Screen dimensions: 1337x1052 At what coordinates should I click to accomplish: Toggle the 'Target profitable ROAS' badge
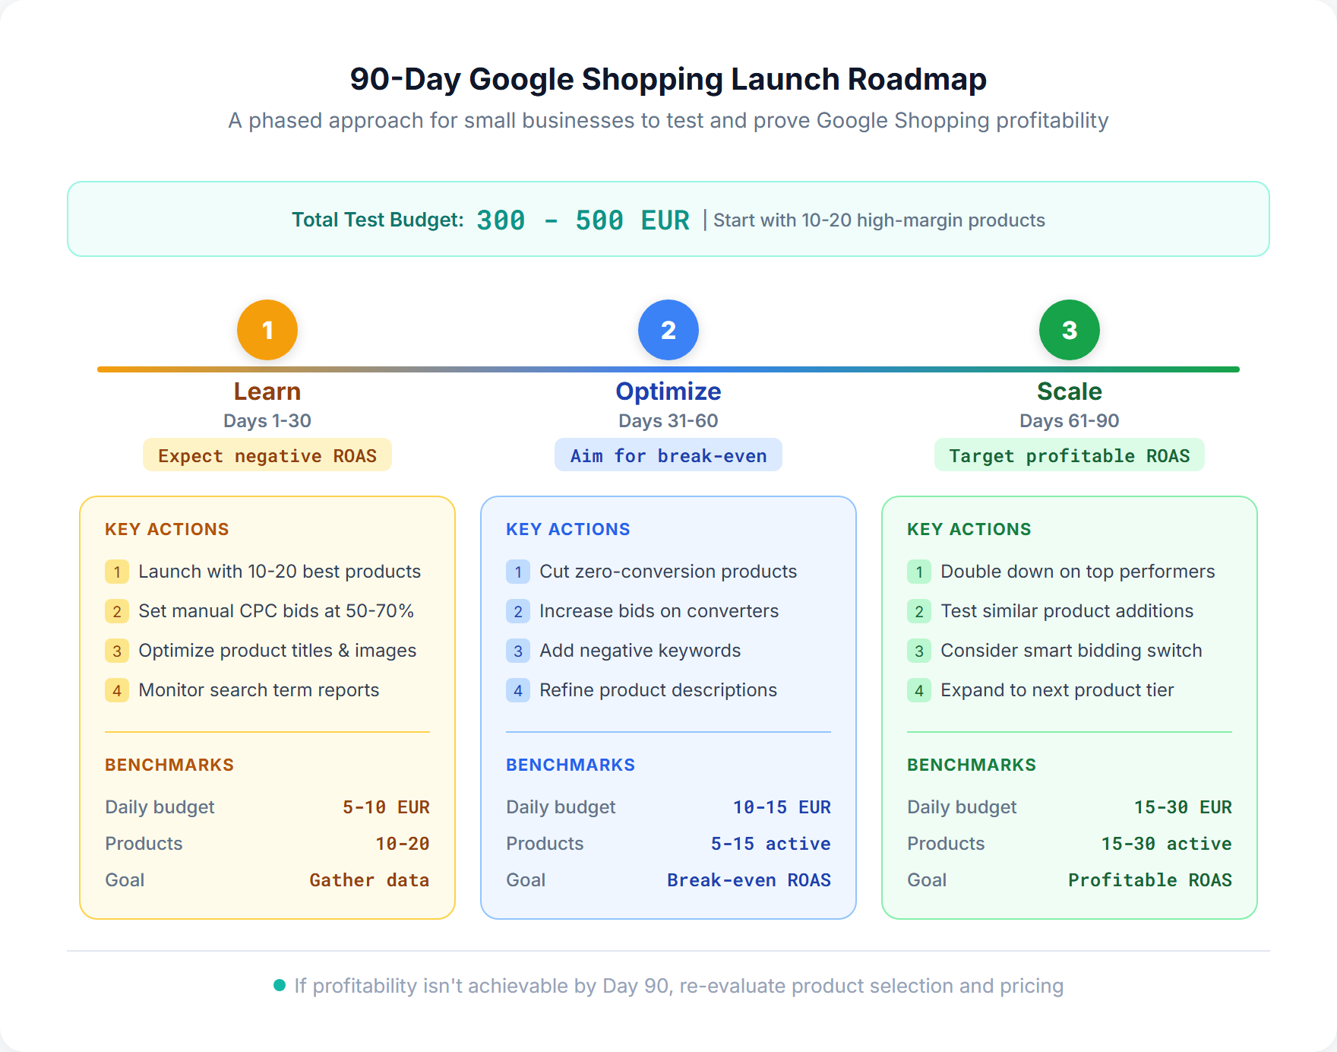tap(1069, 455)
